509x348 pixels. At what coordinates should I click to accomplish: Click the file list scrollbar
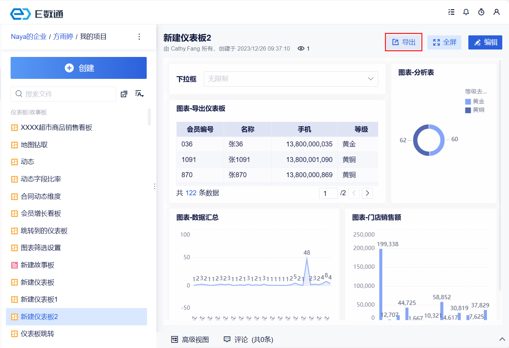click(149, 117)
